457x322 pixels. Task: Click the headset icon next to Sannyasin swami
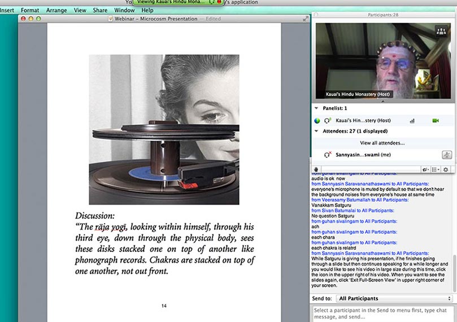click(x=327, y=155)
